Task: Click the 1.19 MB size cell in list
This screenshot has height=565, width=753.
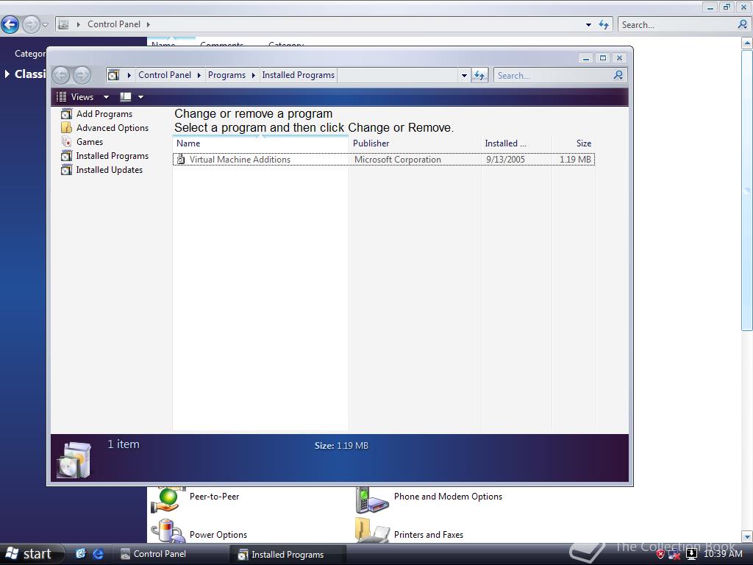Action: (575, 160)
